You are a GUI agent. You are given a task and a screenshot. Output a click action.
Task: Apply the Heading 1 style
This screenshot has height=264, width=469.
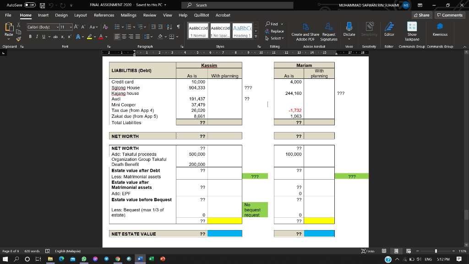242,31
